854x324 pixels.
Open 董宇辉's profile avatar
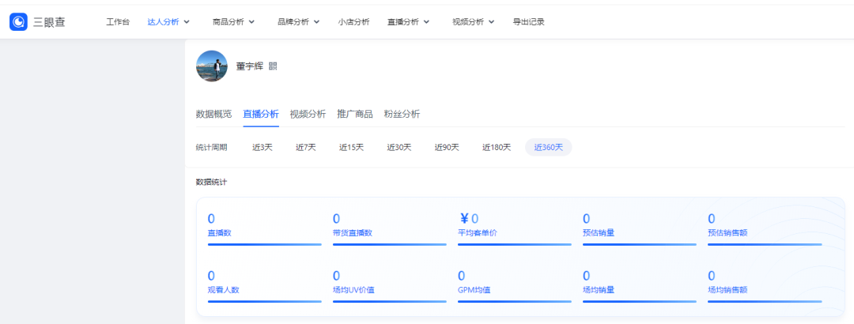212,66
